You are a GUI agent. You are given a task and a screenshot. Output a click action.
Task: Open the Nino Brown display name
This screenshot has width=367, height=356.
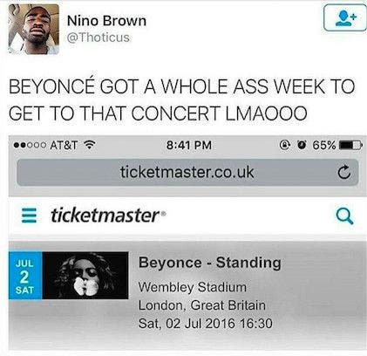106,21
